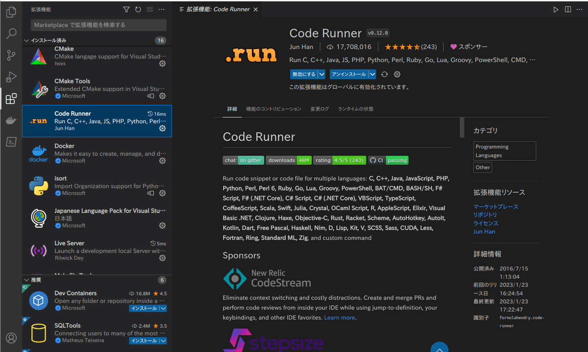Collapse the recommended extensions section
The height and width of the screenshot is (352, 588).
click(x=26, y=280)
